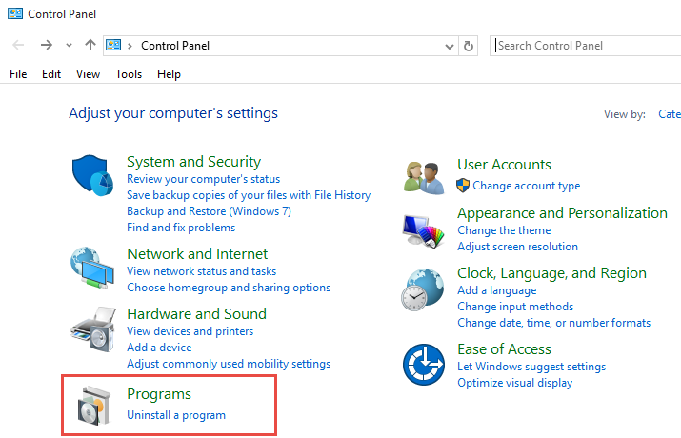Viewport: 681px width, 438px height.
Task: Open the recent locations dropdown arrow
Action: [x=69, y=45]
